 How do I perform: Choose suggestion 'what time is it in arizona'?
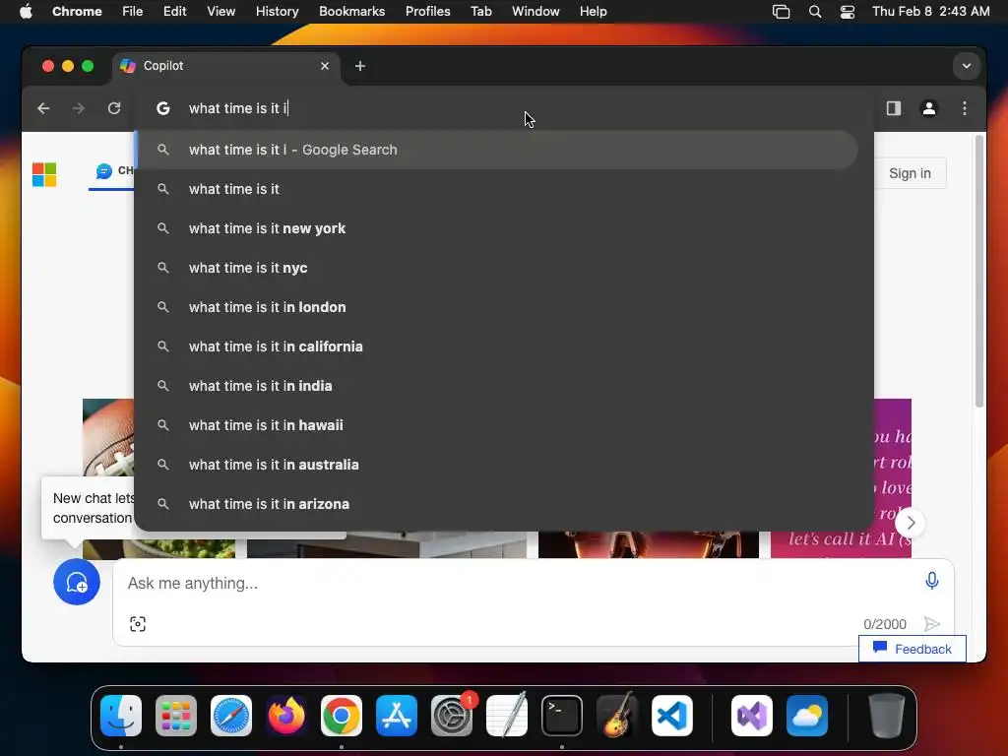(498, 504)
